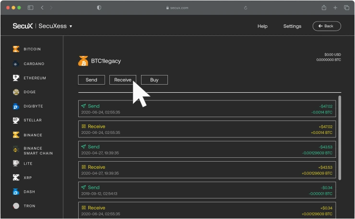The image size is (355, 219).
Task: Open a new tab with plus icon
Action: (335, 8)
